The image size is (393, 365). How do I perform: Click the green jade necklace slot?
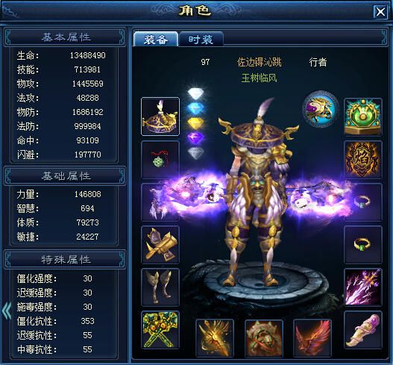pos(160,160)
